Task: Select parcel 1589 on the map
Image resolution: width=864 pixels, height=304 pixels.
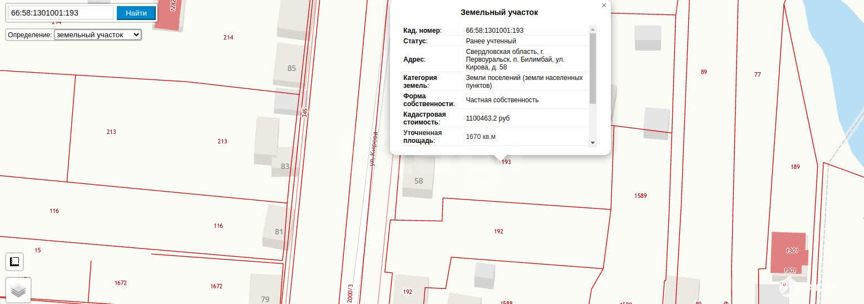Action: pos(640,196)
